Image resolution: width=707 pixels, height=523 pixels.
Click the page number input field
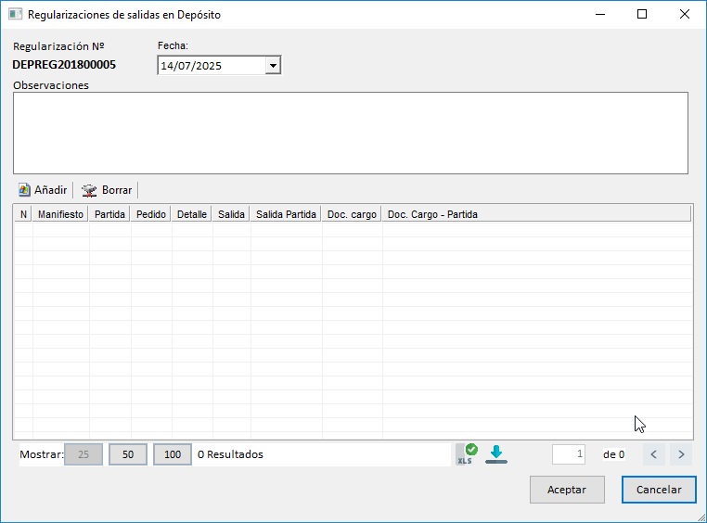(569, 454)
